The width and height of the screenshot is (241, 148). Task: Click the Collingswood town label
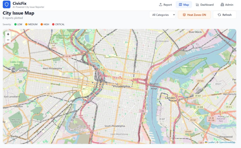(x=225, y=137)
